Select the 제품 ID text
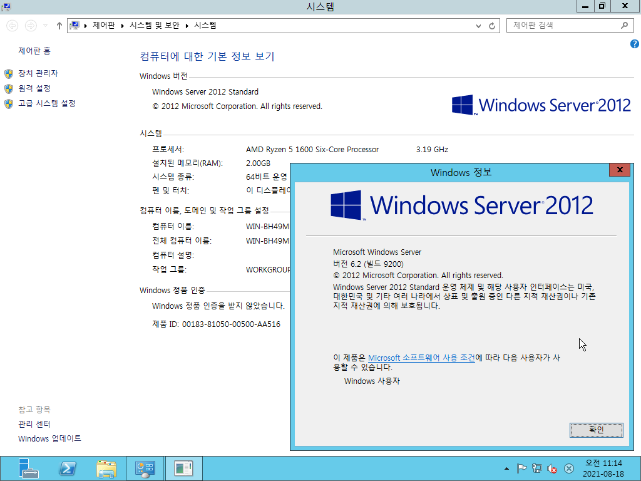The height and width of the screenshot is (481, 641). tap(216, 324)
